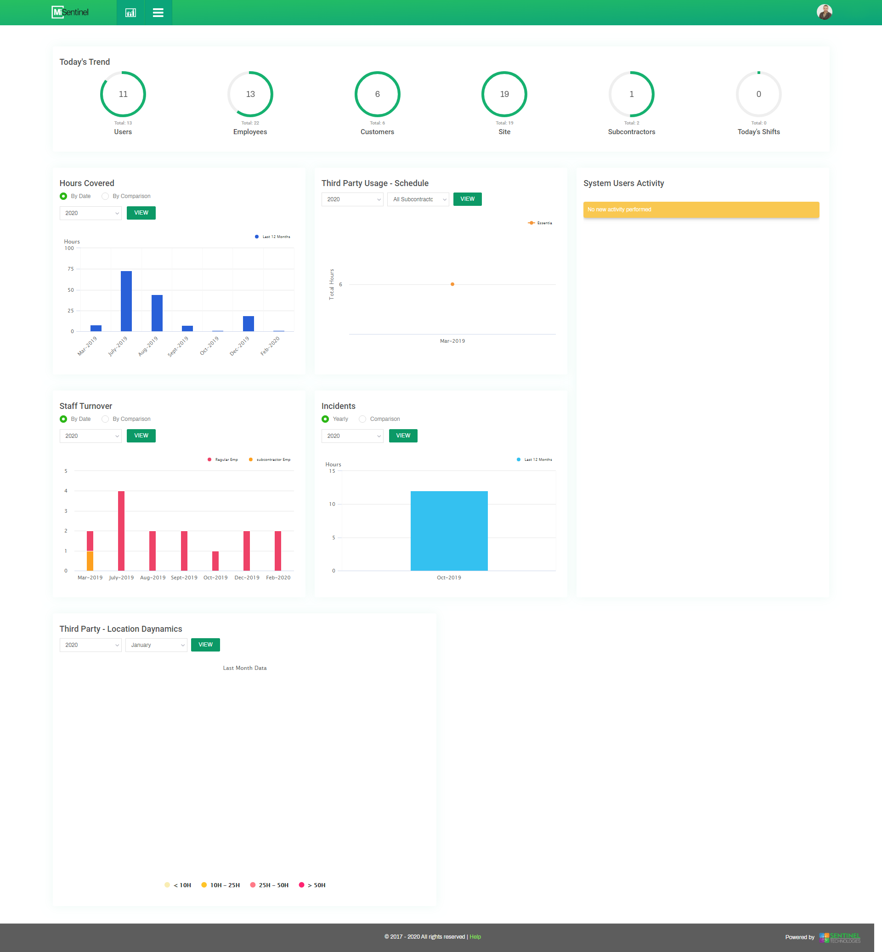The width and height of the screenshot is (882, 952).
Task: Click the Users trend circle showing 11
Action: tap(123, 94)
